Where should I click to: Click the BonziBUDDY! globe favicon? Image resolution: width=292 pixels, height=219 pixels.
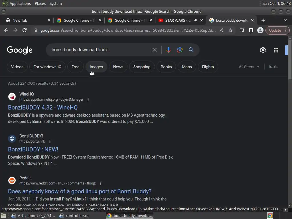click(x=12, y=139)
